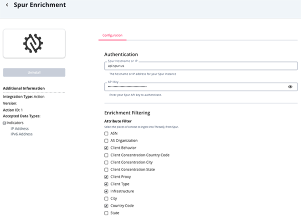Viewport: 301px width, 217px height.
Task: Click the Version label
Action: click(x=10, y=103)
